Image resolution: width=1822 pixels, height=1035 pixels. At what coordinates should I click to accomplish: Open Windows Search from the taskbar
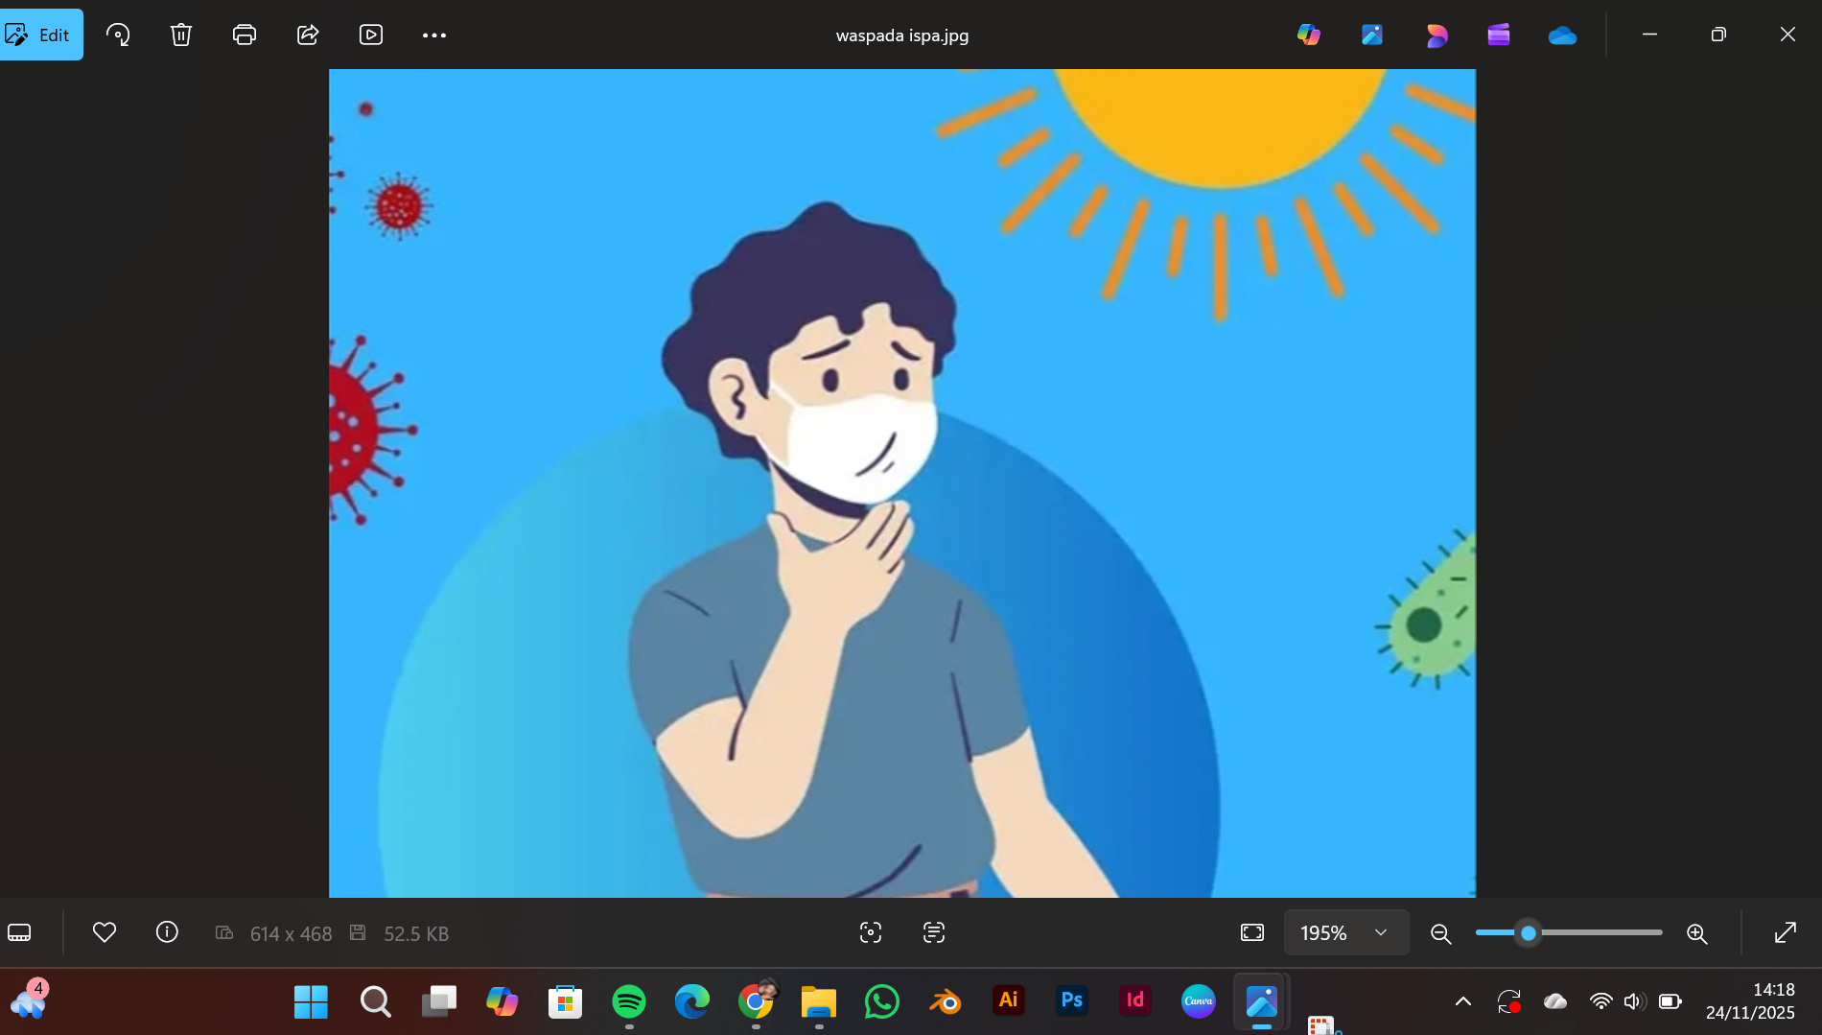pyautogui.click(x=375, y=1001)
